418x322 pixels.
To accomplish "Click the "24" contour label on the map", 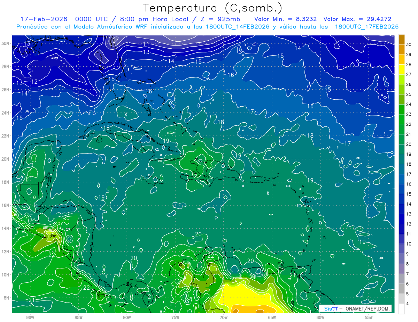I will tap(196, 287).
